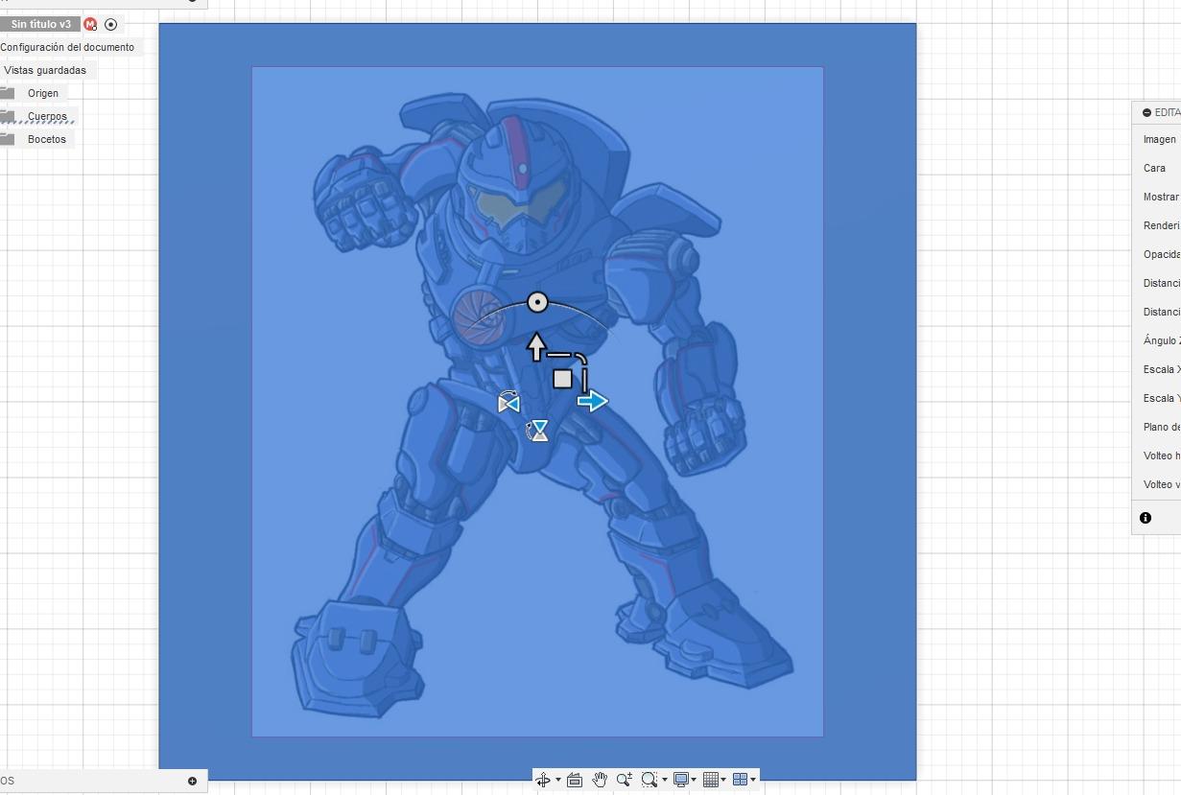Click the Grid and Snaps icon
The width and height of the screenshot is (1181, 795).
(711, 780)
